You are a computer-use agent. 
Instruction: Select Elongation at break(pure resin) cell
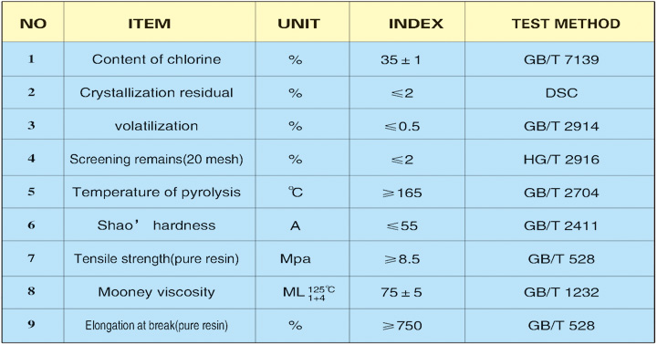(x=156, y=325)
